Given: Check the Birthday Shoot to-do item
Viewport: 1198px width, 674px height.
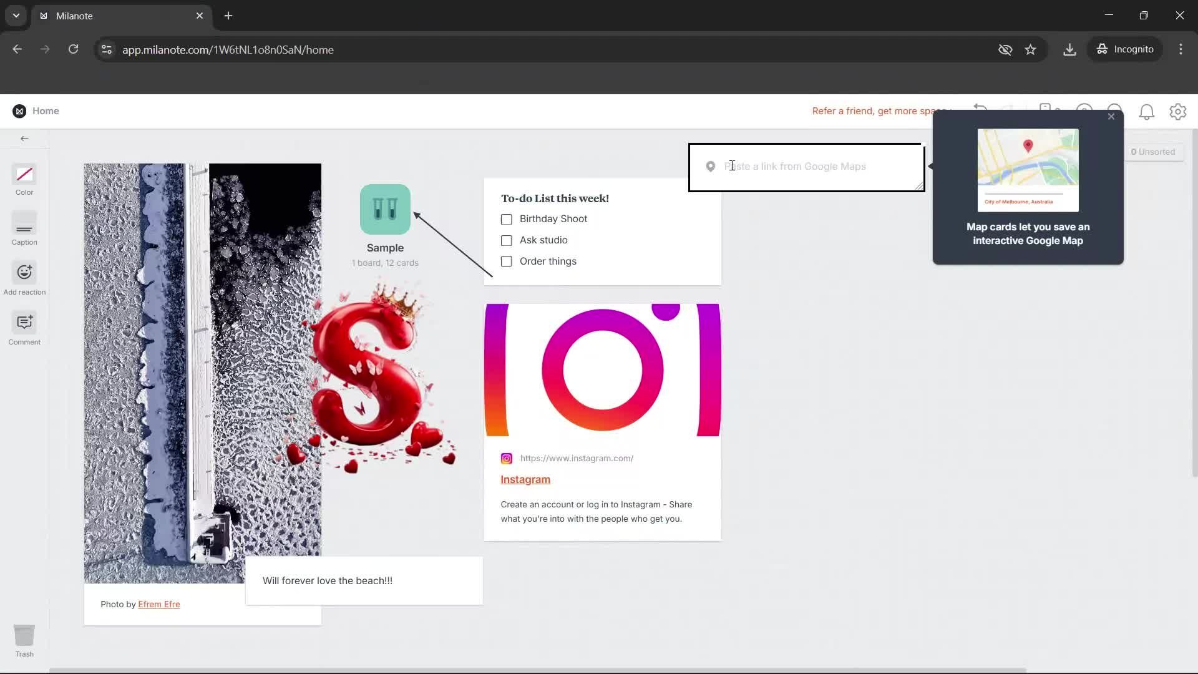Looking at the screenshot, I should (x=505, y=219).
